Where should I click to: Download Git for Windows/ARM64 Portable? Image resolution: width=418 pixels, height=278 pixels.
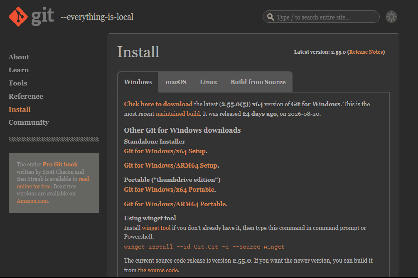pos(175,204)
